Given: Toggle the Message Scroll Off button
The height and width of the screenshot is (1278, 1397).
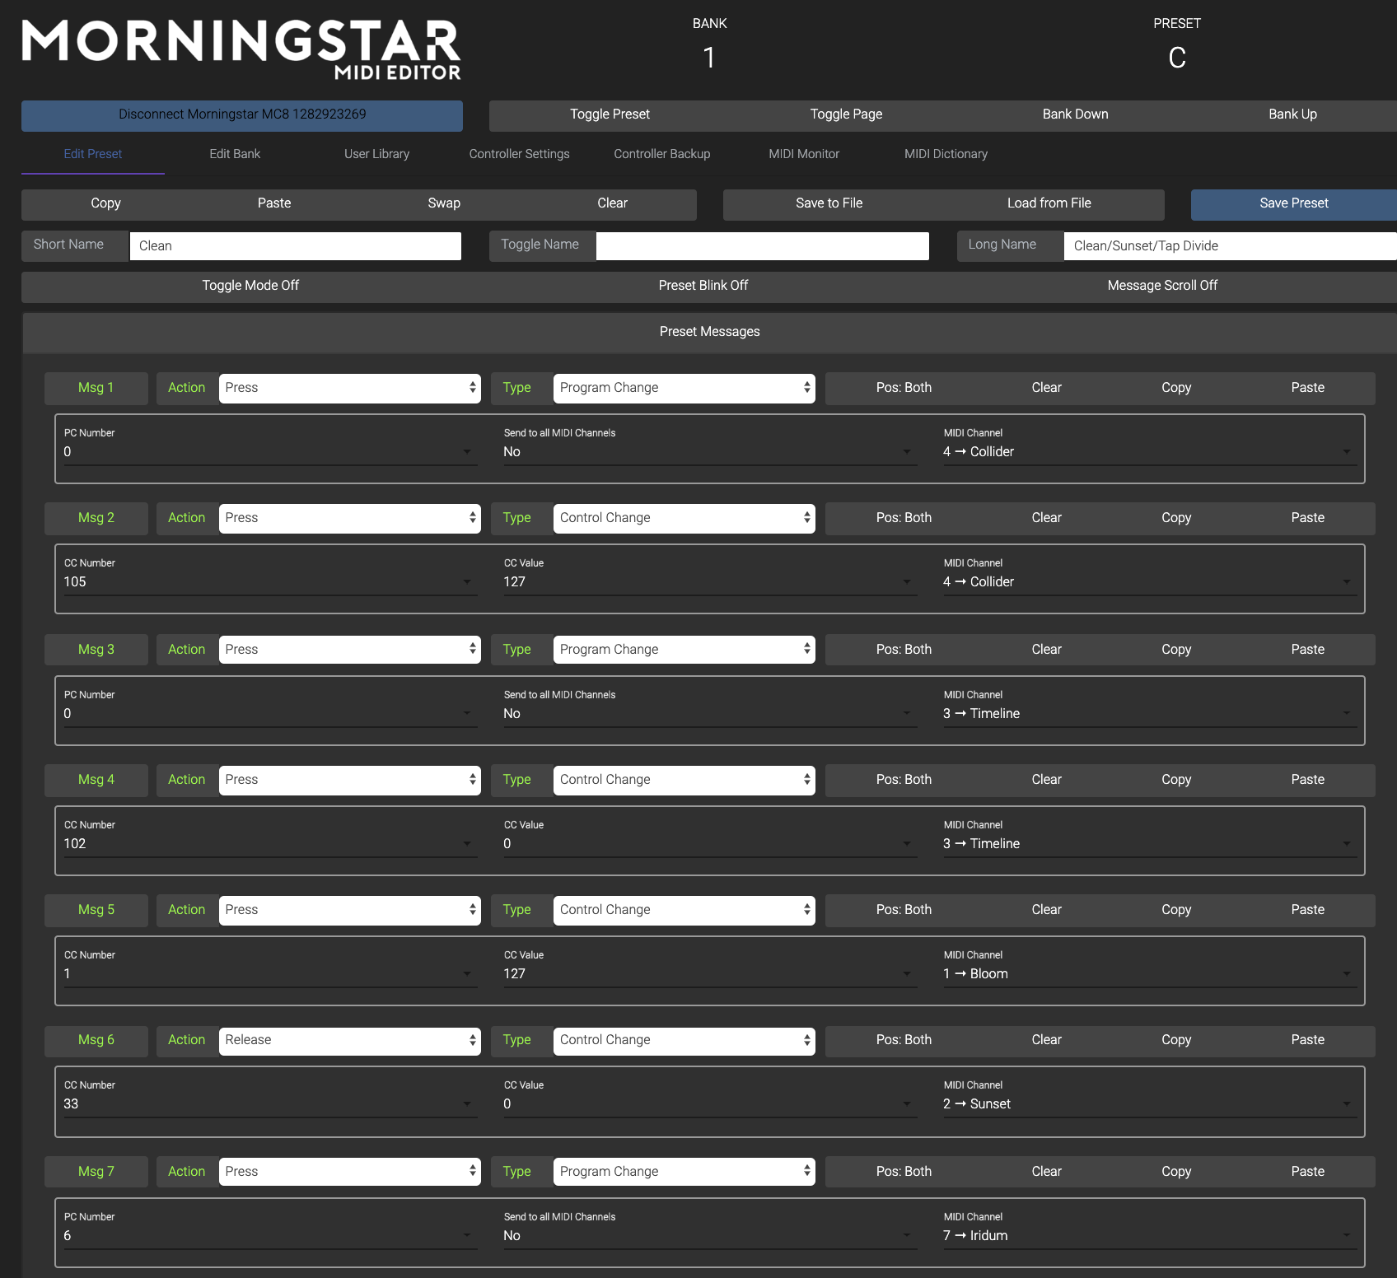Looking at the screenshot, I should click(x=1162, y=286).
